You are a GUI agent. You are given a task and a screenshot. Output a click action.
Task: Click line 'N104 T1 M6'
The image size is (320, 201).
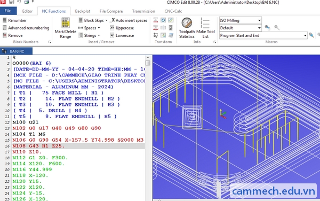pos(29,134)
